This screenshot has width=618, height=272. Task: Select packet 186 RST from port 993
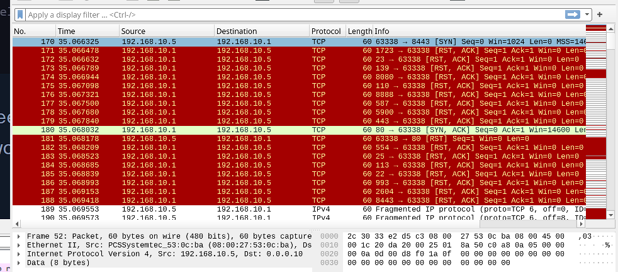point(299,183)
